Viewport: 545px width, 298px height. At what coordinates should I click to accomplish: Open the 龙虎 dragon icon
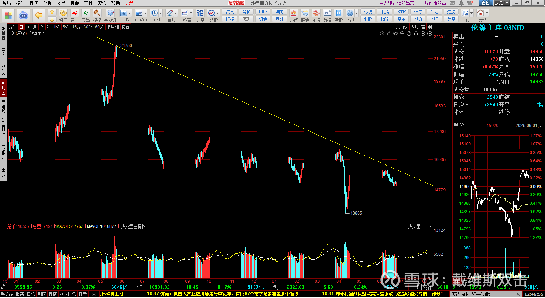coord(316,15)
